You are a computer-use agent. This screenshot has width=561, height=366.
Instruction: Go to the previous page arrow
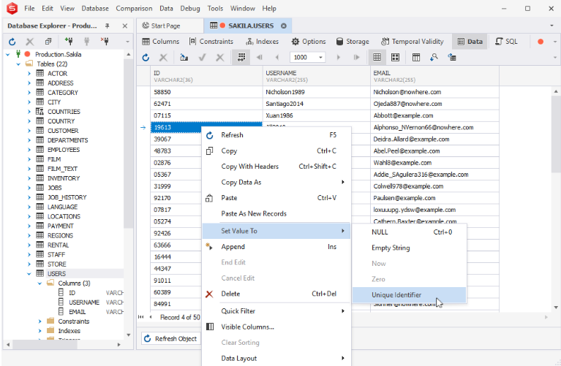click(x=277, y=57)
